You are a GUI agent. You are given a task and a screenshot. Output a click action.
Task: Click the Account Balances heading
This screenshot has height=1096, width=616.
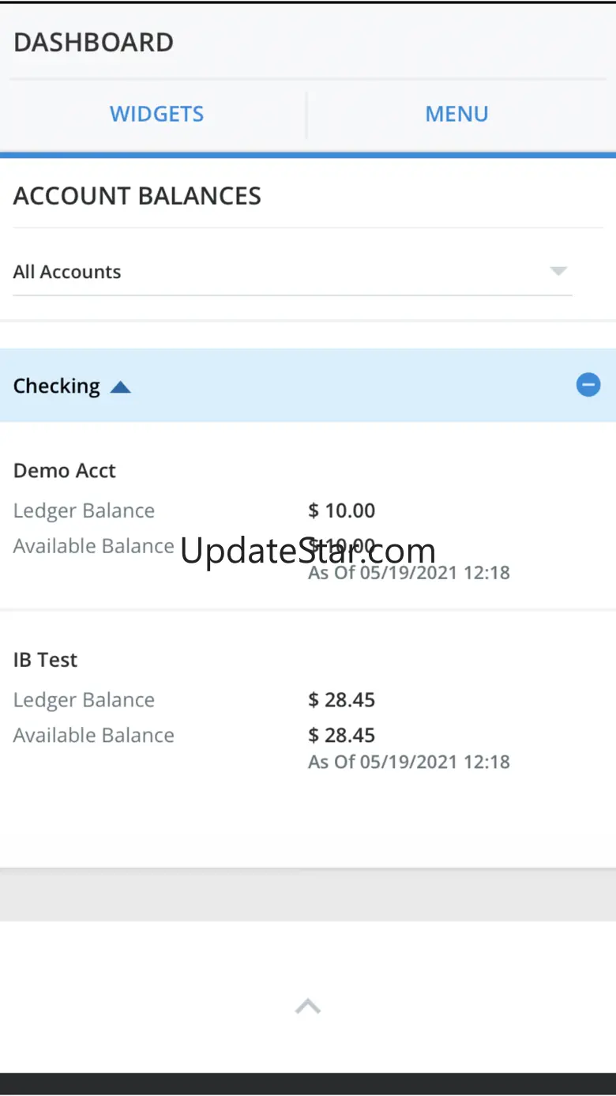tap(137, 196)
